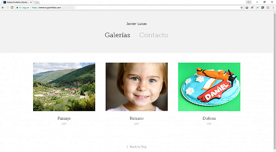This screenshot has height=152, width=276.
Task: Click the first extension icon after the star
Action: (x=247, y=8)
